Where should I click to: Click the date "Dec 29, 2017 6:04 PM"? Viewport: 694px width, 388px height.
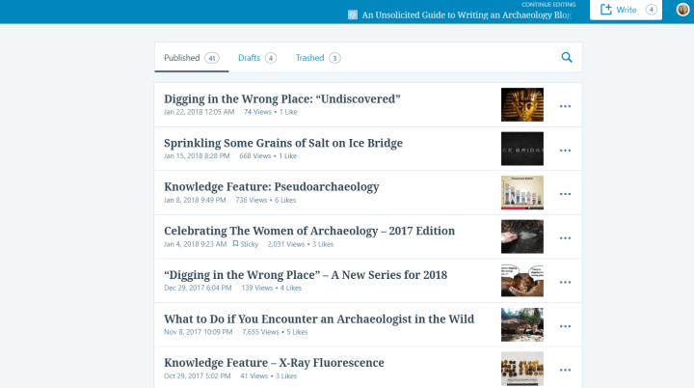click(x=198, y=288)
